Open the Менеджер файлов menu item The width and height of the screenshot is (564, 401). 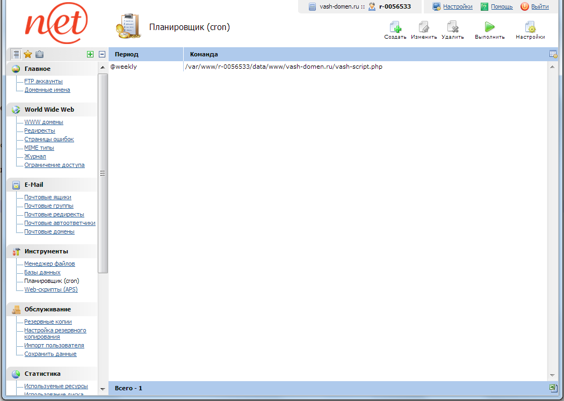click(x=49, y=264)
